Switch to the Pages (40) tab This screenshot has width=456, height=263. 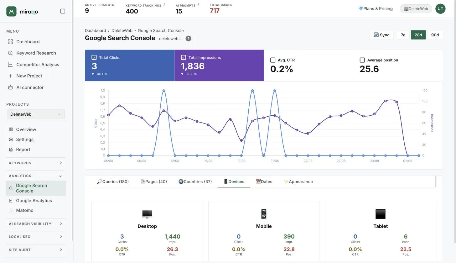153,181
